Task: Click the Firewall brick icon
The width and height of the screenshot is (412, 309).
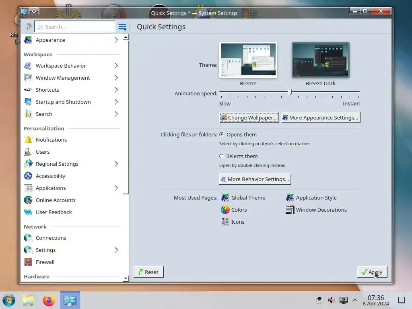Action: pos(28,262)
